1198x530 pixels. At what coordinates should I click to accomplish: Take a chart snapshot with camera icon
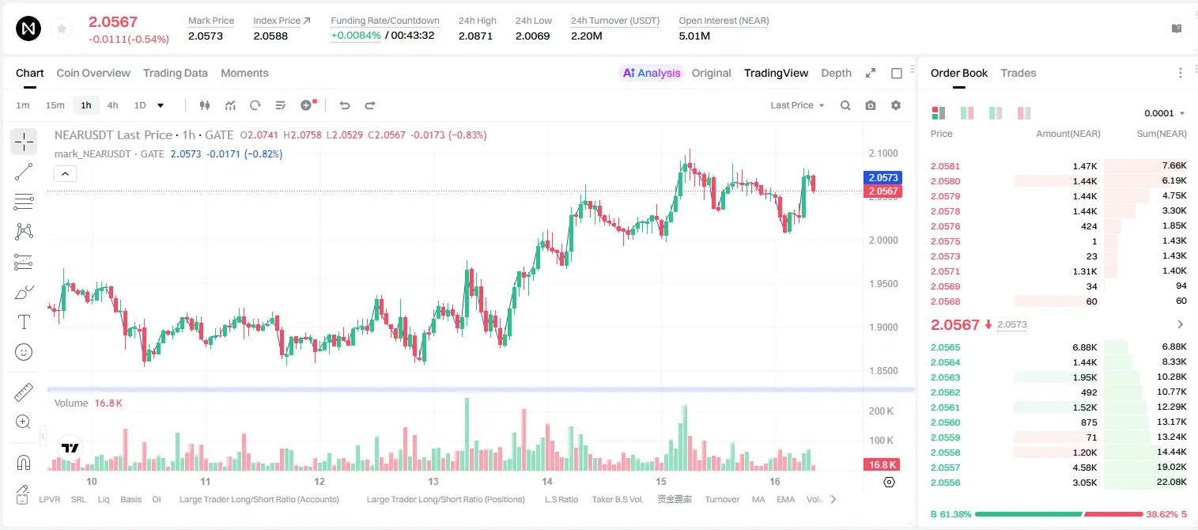(871, 105)
